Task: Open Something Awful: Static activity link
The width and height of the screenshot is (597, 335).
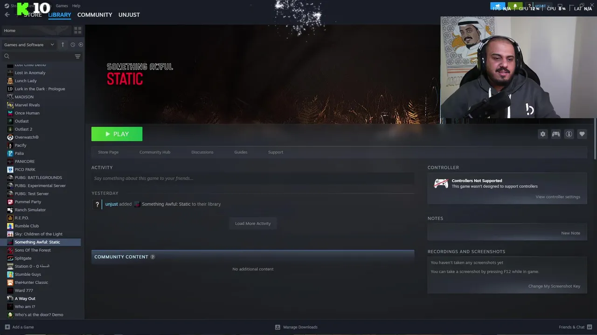Action: 166,204
